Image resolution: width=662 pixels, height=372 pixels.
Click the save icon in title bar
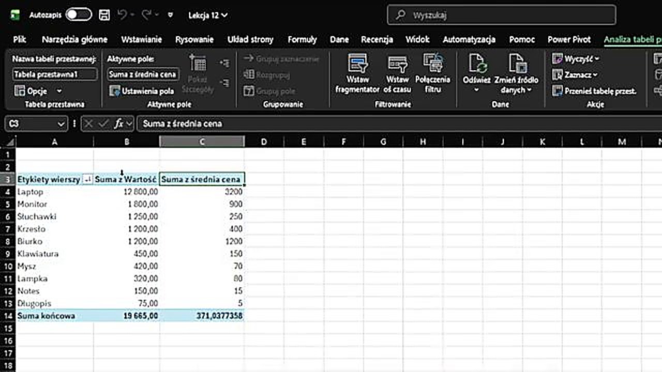coord(104,15)
